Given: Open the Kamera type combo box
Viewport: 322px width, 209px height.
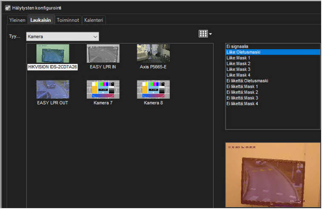Looking at the screenshot, I should (62, 37).
